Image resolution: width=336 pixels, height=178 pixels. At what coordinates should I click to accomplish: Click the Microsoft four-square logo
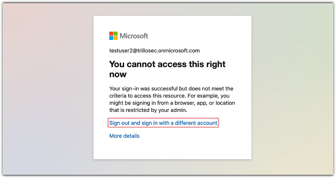coord(113,36)
